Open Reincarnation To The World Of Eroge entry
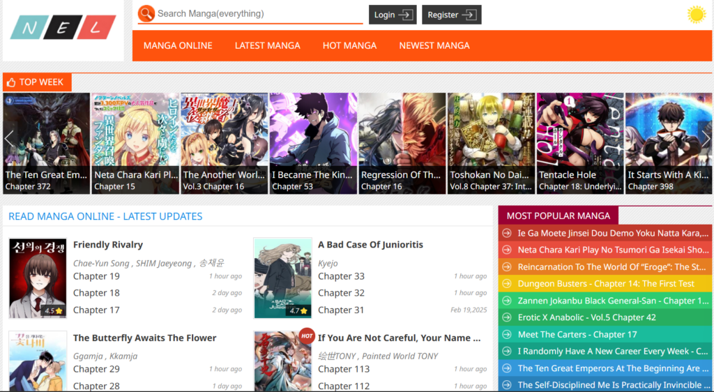 pyautogui.click(x=612, y=266)
